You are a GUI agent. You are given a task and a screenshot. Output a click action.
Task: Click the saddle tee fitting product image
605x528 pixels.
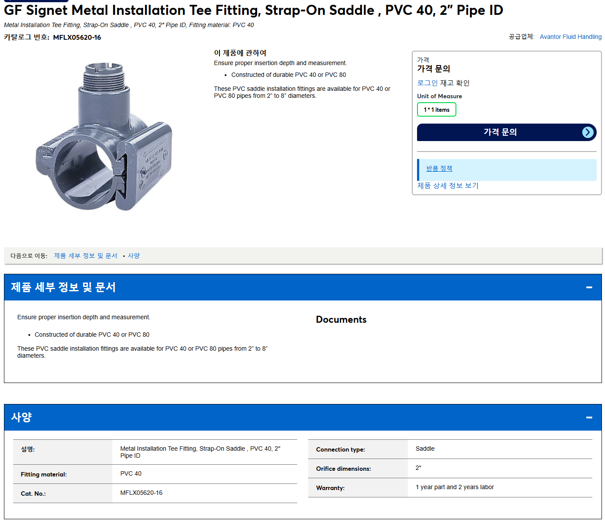(x=104, y=137)
